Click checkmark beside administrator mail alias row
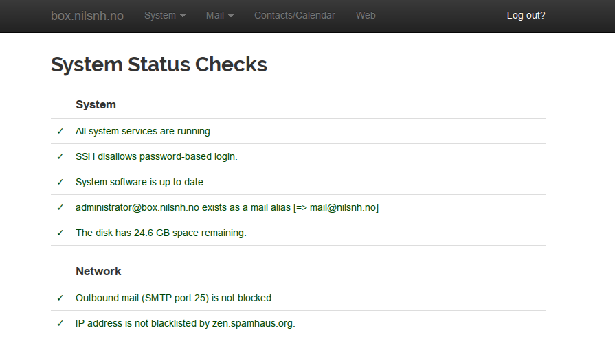 (x=60, y=207)
